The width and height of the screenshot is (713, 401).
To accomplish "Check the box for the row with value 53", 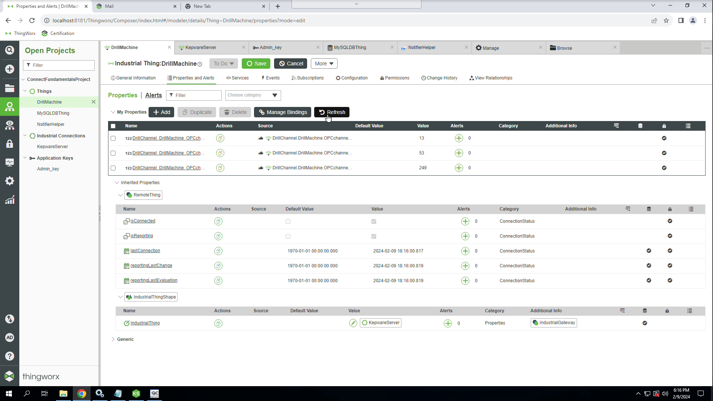I will [x=113, y=153].
